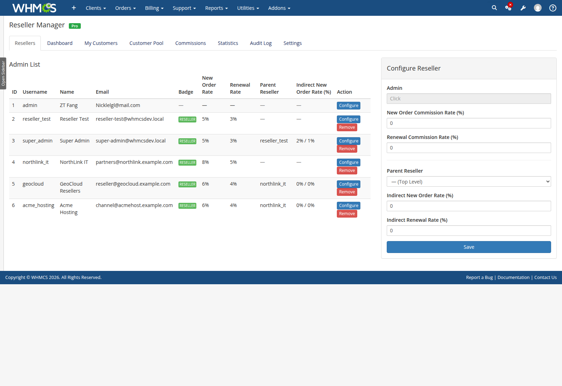The image size is (562, 386).
Task: Click the email reseller@geocloud.example.com
Action: coord(133,184)
